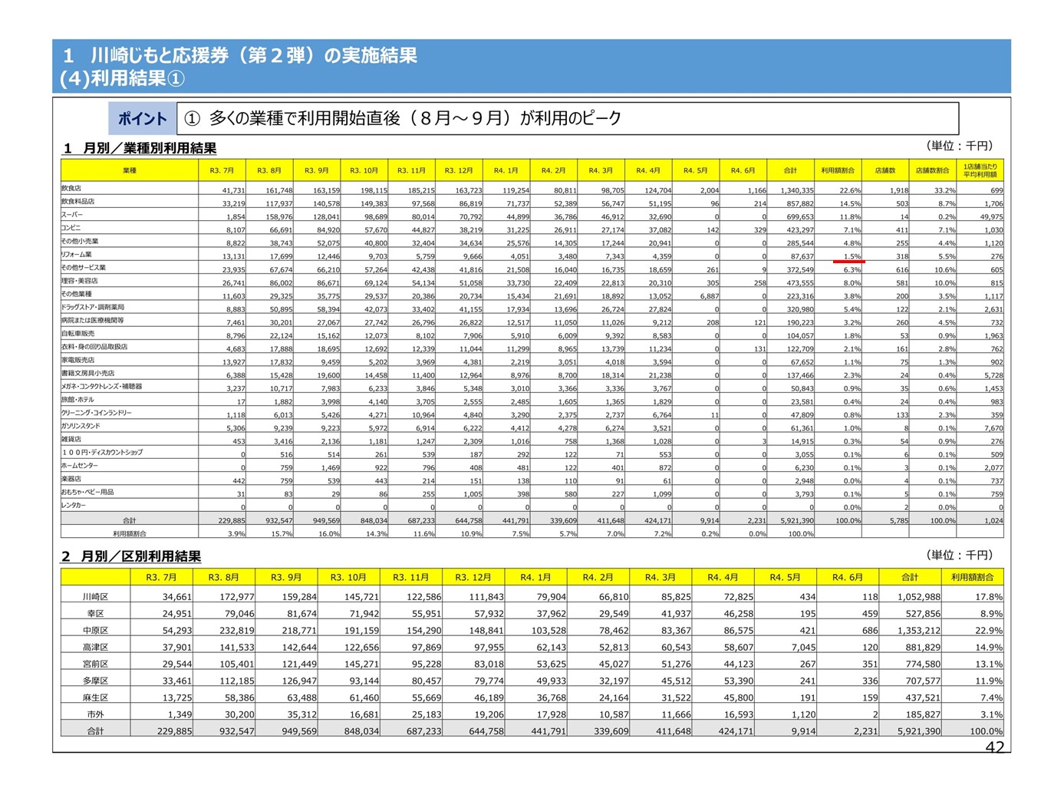The height and width of the screenshot is (798, 1064).
Task: Select the 'ガソリンスタンド' row label
Action: coord(81,426)
